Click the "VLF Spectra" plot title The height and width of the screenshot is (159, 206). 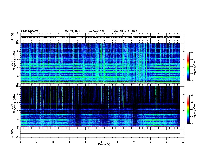tap(29, 31)
